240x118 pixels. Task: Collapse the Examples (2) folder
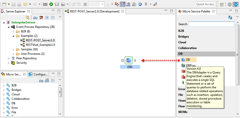point(14,36)
